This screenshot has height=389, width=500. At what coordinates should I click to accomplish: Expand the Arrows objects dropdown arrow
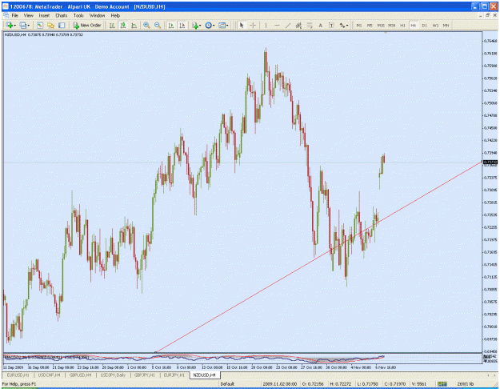[347, 26]
